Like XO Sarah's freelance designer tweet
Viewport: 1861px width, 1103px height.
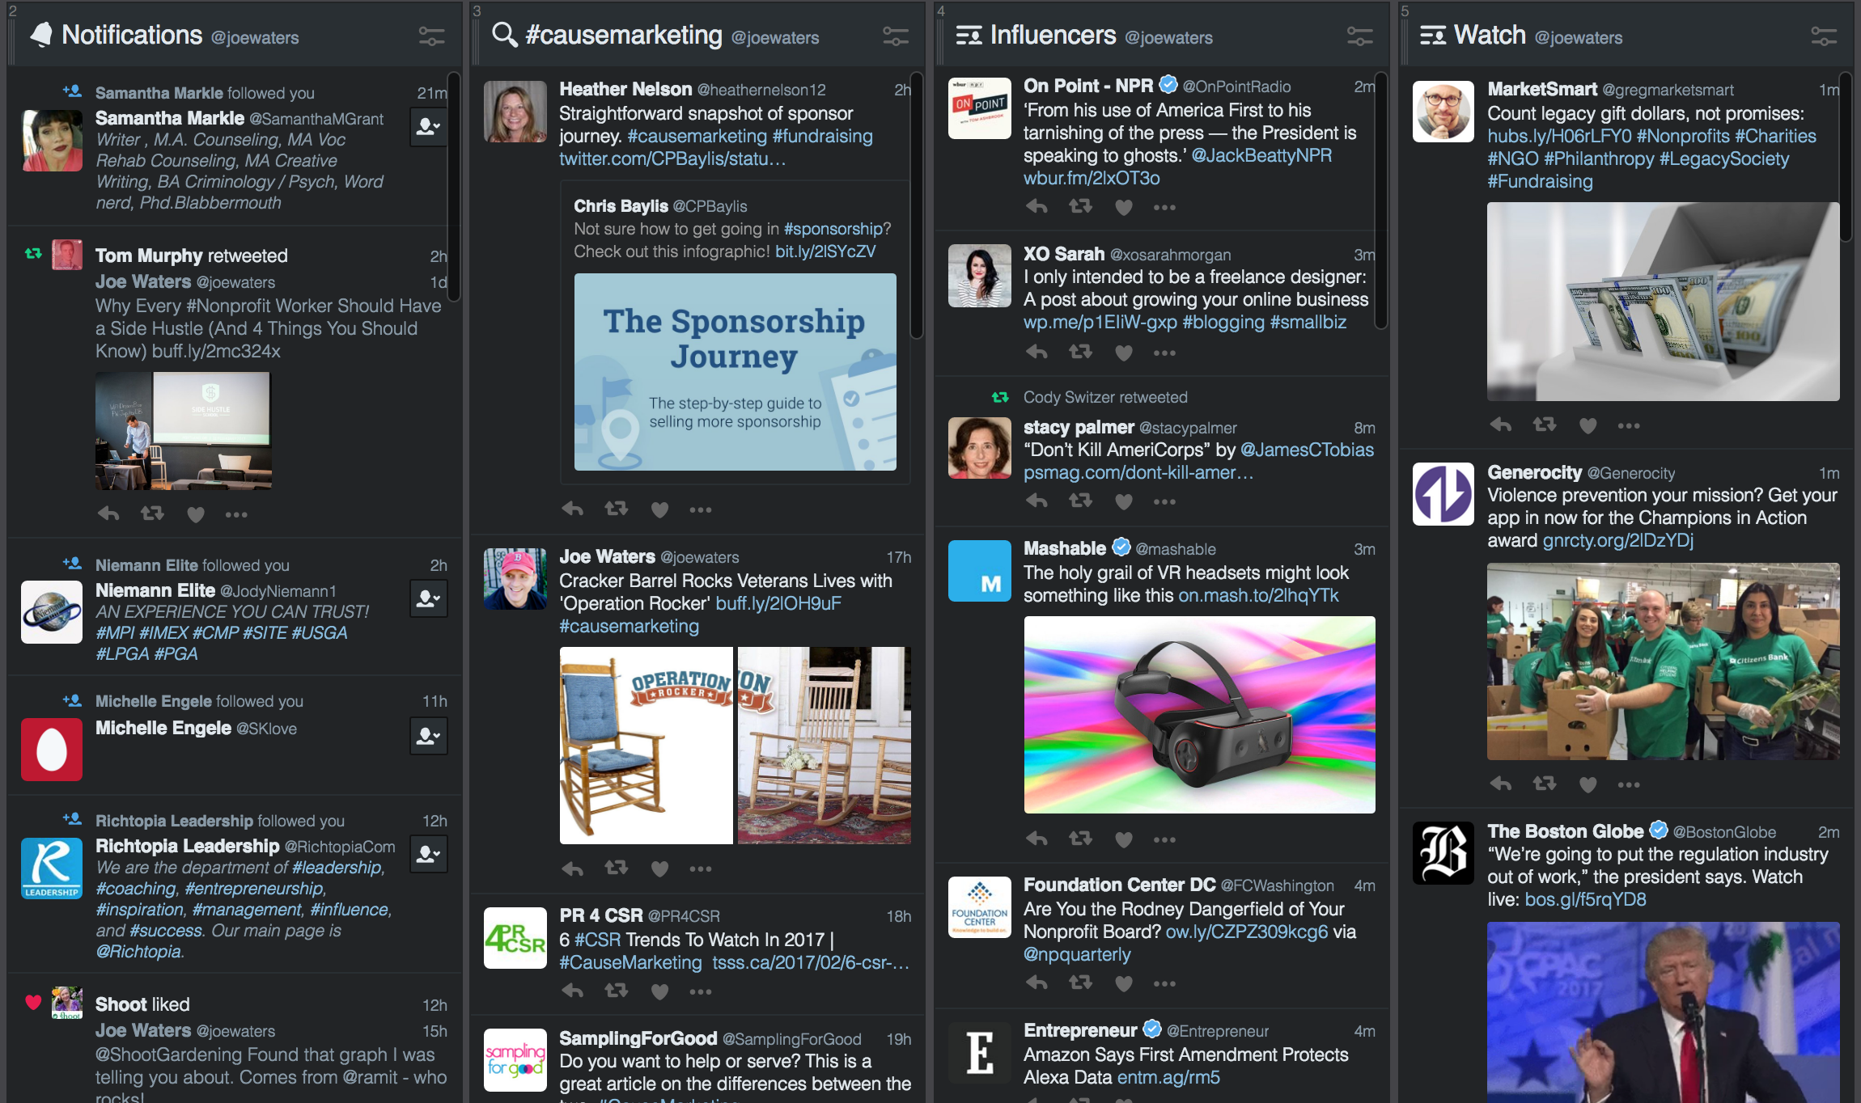(x=1124, y=353)
